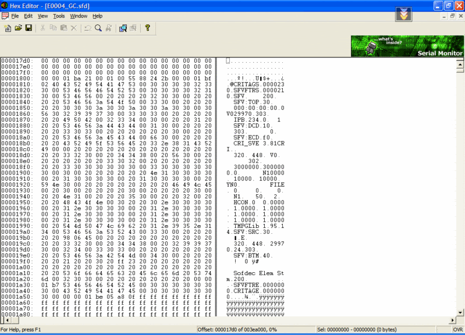Click the Save floppy disk icon
465x335 pixels.
(28, 28)
